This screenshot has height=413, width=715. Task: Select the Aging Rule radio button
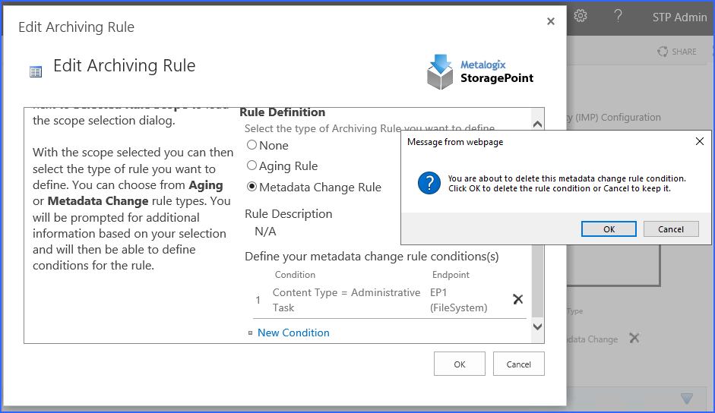252,166
